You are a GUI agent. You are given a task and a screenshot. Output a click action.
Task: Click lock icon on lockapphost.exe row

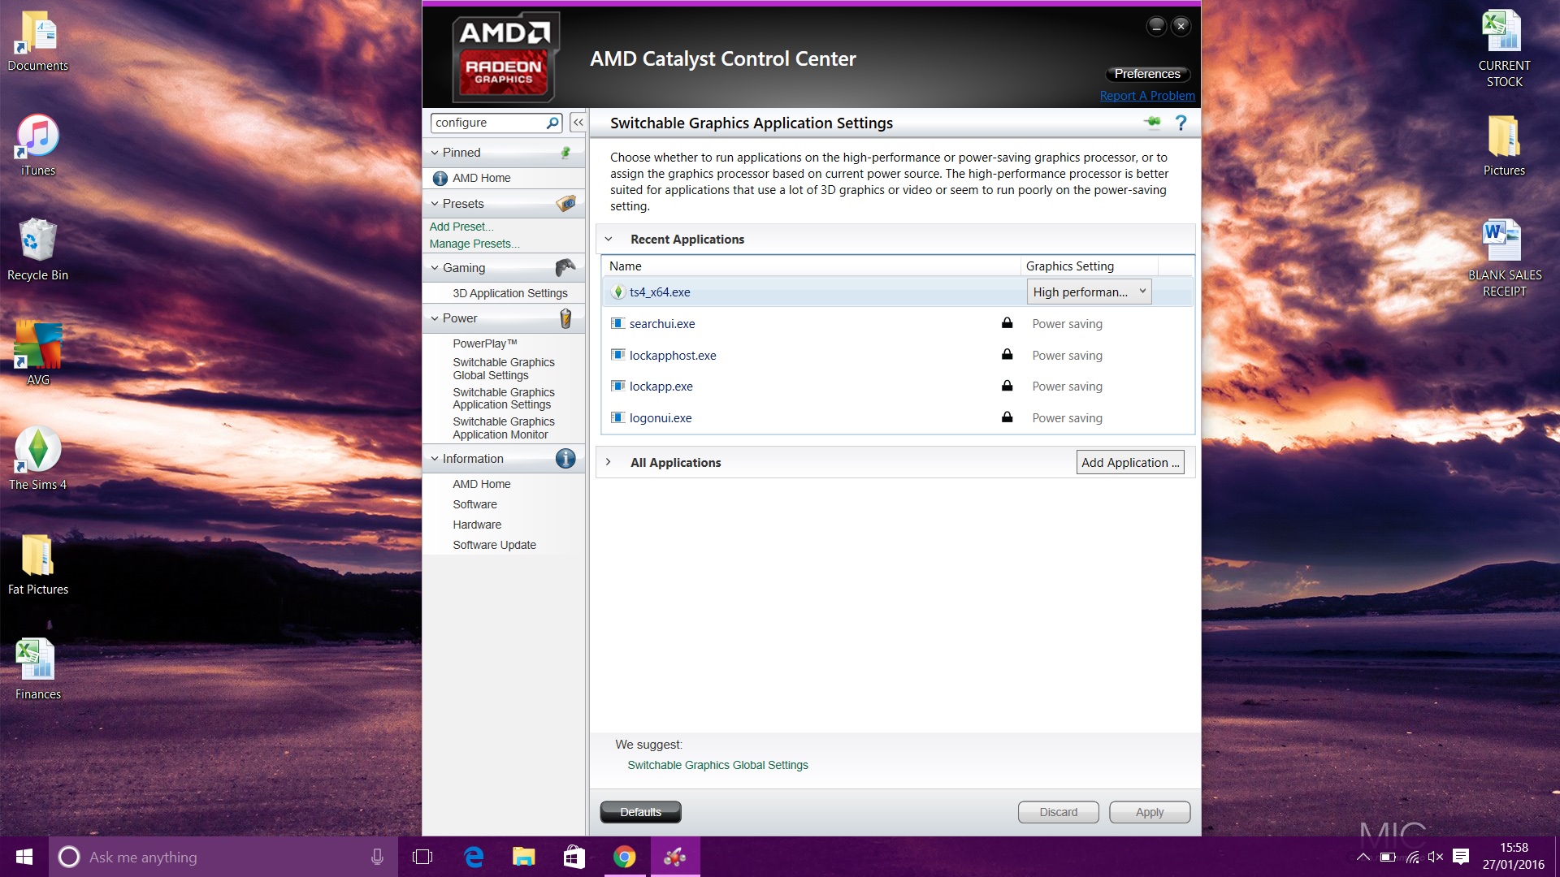tap(1007, 355)
